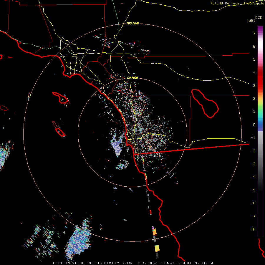Click the 4 value on the color scale

click(x=254, y=72)
